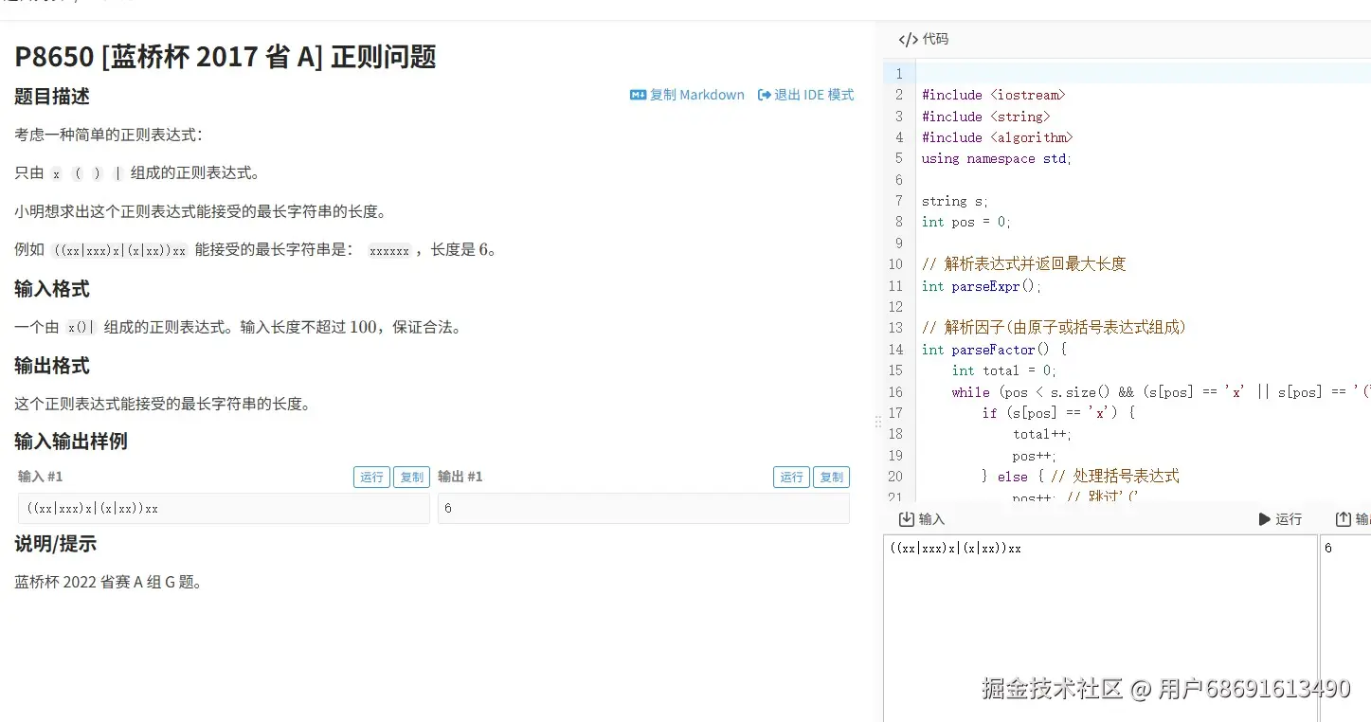Click the 输出格式 heading
The width and height of the screenshot is (1371, 722).
[x=52, y=366]
